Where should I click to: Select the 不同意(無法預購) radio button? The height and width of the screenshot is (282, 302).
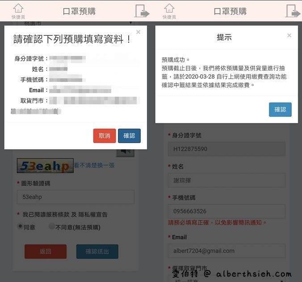[52, 226]
